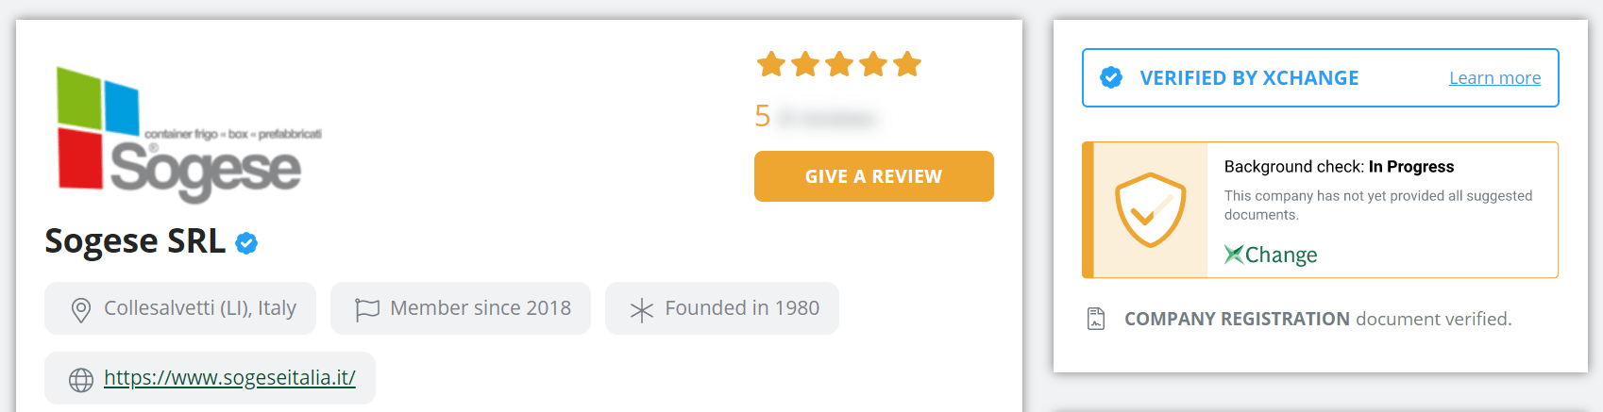Click the asterisk icon beside Founded in 1980

[x=642, y=310]
